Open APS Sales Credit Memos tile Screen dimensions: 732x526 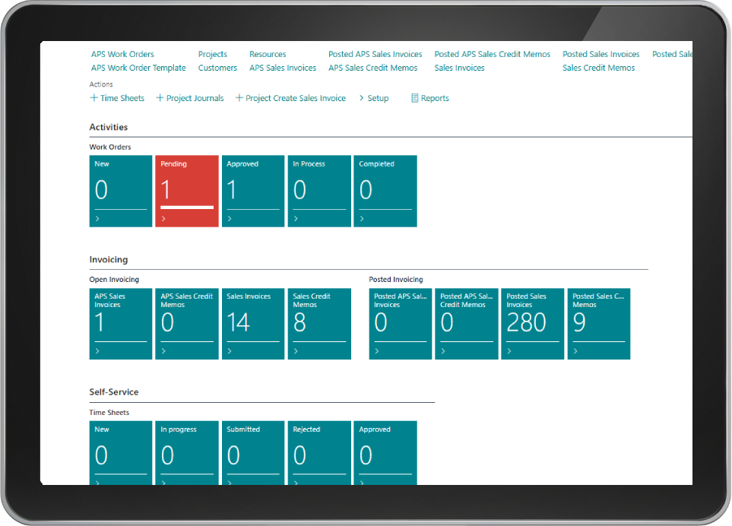[x=187, y=324]
